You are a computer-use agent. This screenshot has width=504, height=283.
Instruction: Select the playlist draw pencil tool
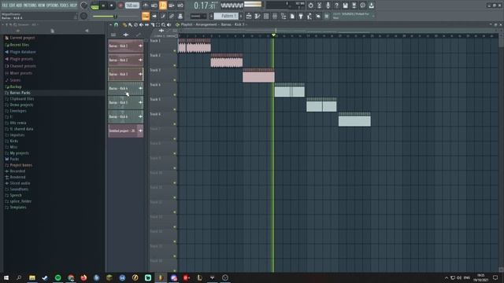pos(124,24)
